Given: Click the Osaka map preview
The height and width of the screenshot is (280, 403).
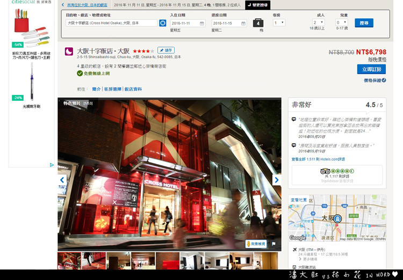Looking at the screenshot, I should tap(337, 218).
